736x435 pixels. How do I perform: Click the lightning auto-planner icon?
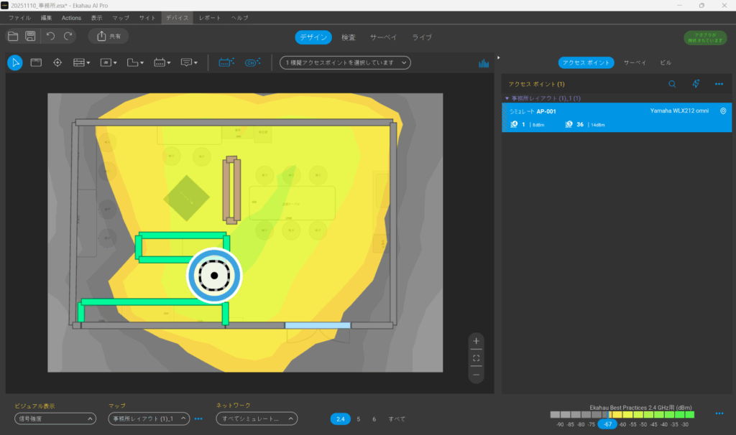[696, 84]
